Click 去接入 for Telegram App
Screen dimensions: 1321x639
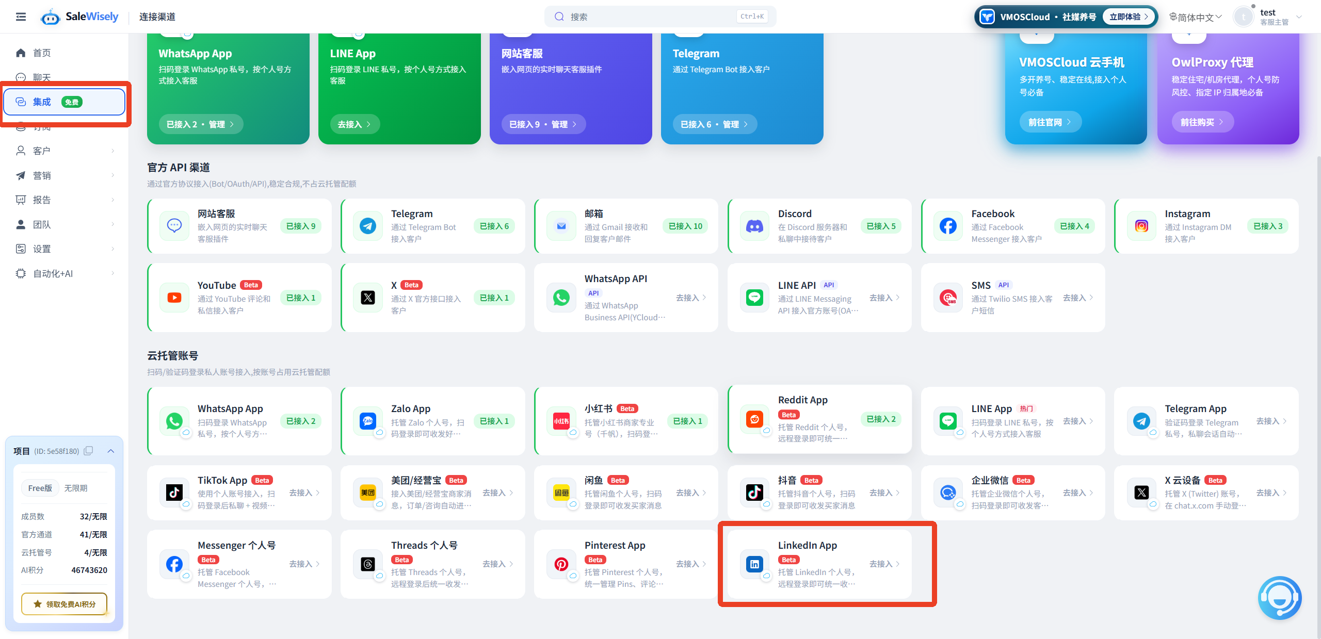click(1271, 421)
